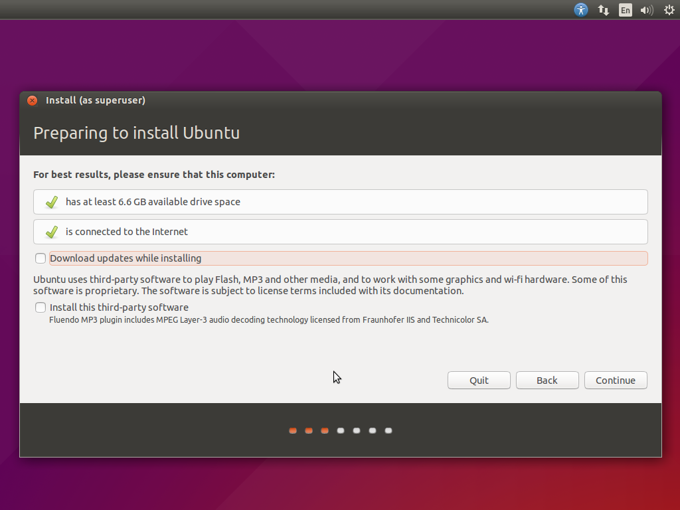Open the En keyboard layout menu
Viewport: 680px width, 510px height.
click(625, 10)
